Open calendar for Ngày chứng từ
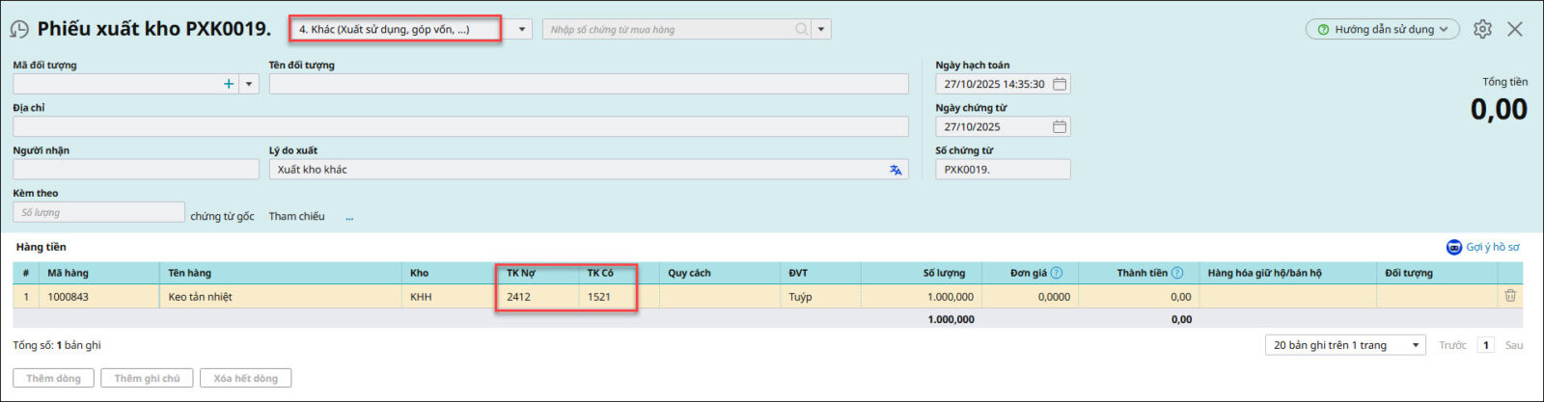The image size is (1544, 402). (x=1060, y=126)
